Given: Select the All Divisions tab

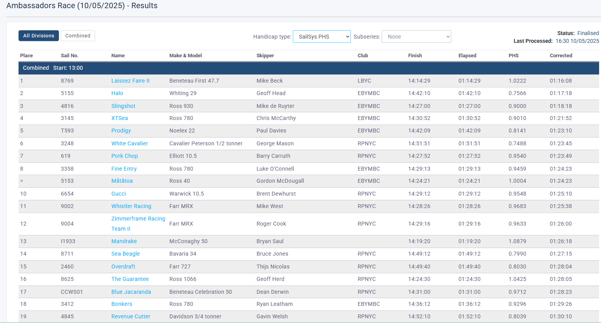Looking at the screenshot, I should (39, 36).
